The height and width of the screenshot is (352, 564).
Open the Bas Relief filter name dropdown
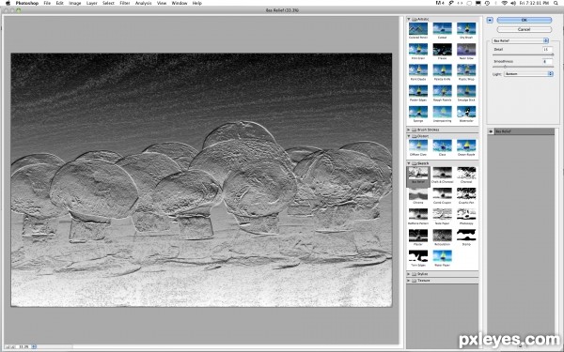click(520, 40)
